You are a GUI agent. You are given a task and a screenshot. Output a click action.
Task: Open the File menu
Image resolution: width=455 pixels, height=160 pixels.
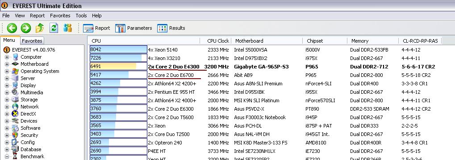(x=6, y=16)
